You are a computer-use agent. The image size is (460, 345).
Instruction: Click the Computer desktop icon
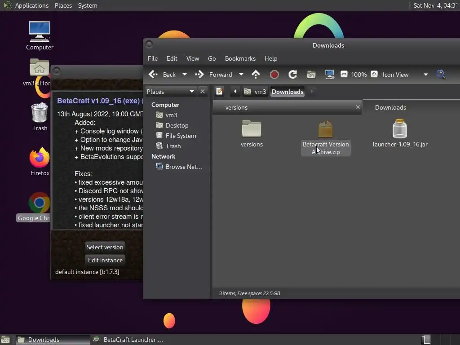pyautogui.click(x=40, y=36)
